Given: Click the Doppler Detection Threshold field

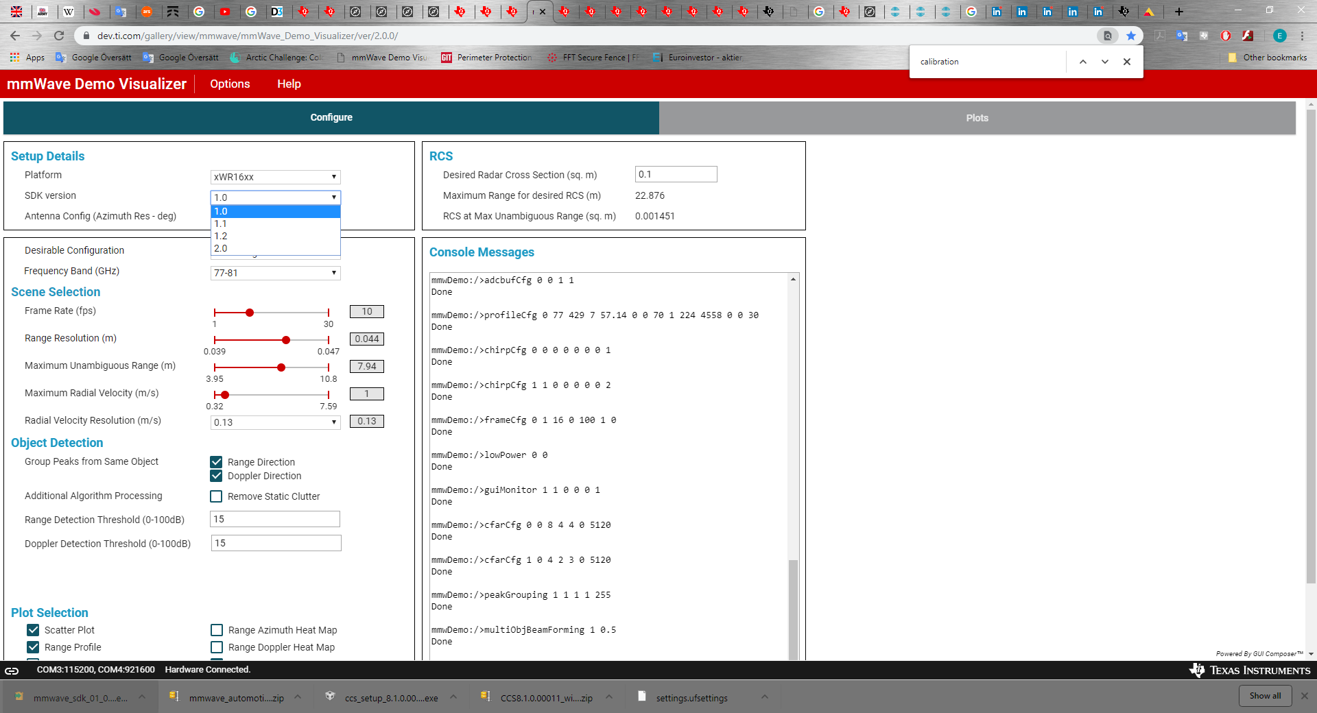Looking at the screenshot, I should [276, 543].
